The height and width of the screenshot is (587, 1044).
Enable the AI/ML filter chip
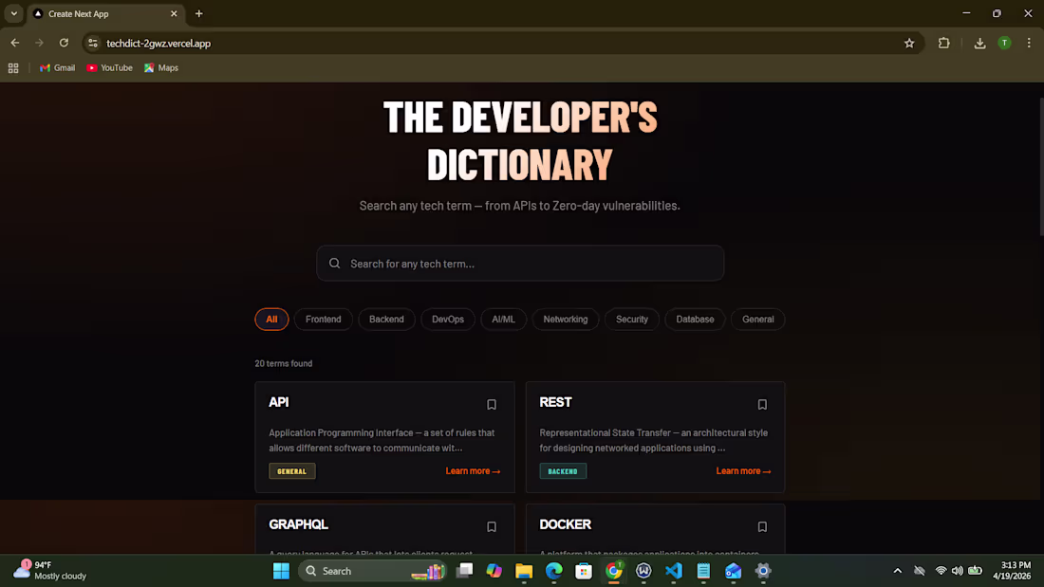(503, 319)
